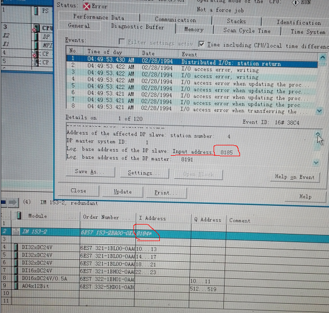Click the Help on Event button
This screenshot has height=313, width=329.
pos(295,177)
